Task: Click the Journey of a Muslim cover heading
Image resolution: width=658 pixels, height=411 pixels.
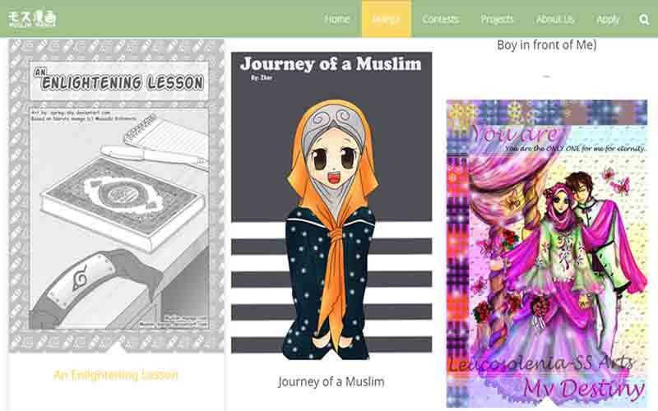Action: tap(331, 64)
